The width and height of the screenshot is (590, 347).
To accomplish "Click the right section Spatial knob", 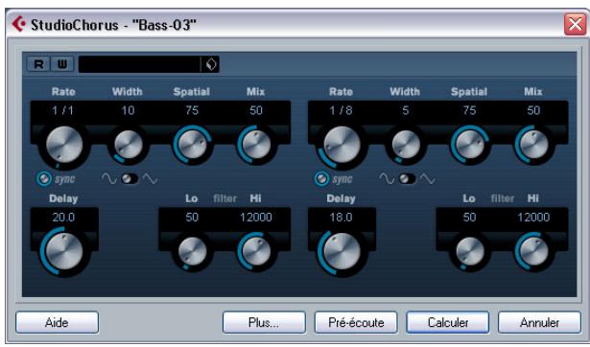I will click(x=470, y=145).
